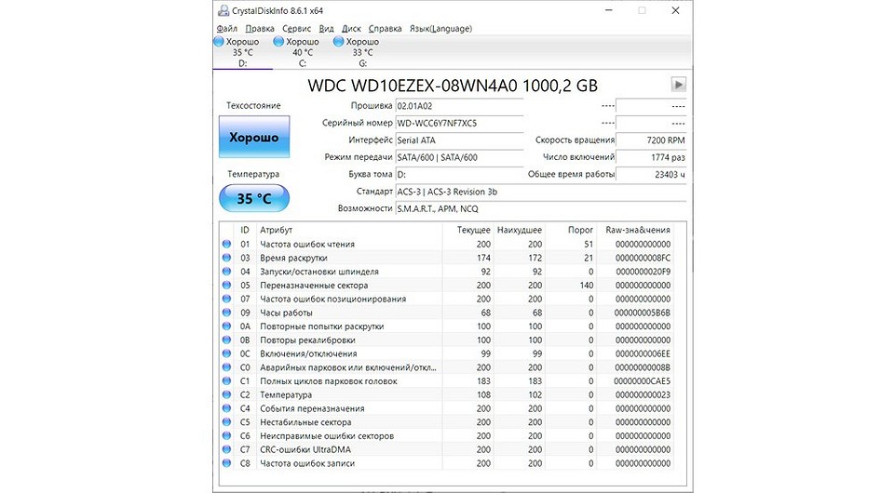Click the CrystalDiskInfo title bar app icon
The width and height of the screenshot is (894, 493).
[x=223, y=10]
